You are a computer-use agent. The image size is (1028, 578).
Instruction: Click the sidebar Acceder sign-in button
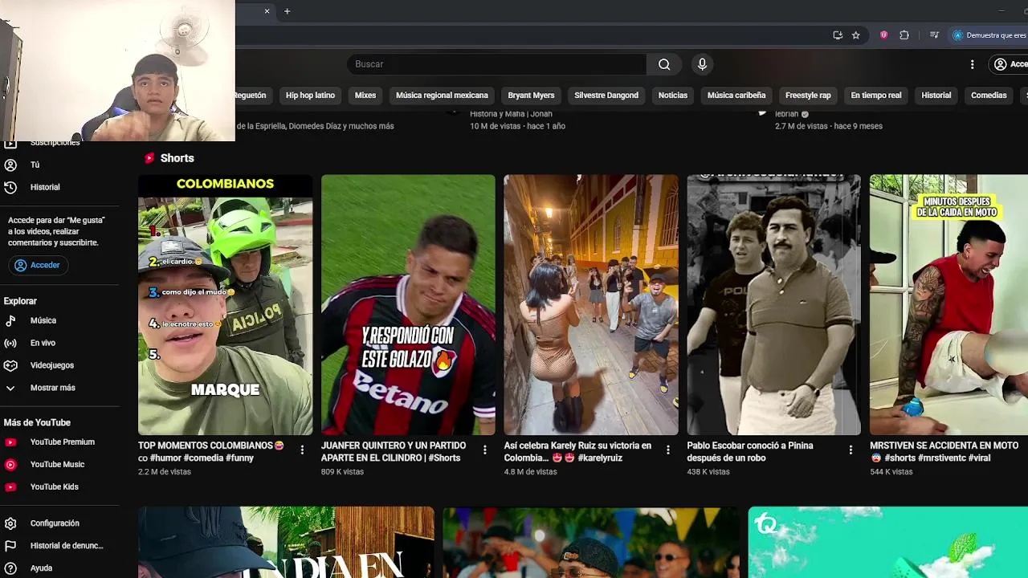tap(38, 265)
